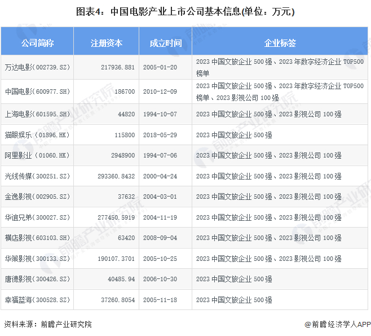
Task: Click founding date 2005-11-18
Action: coord(160,300)
